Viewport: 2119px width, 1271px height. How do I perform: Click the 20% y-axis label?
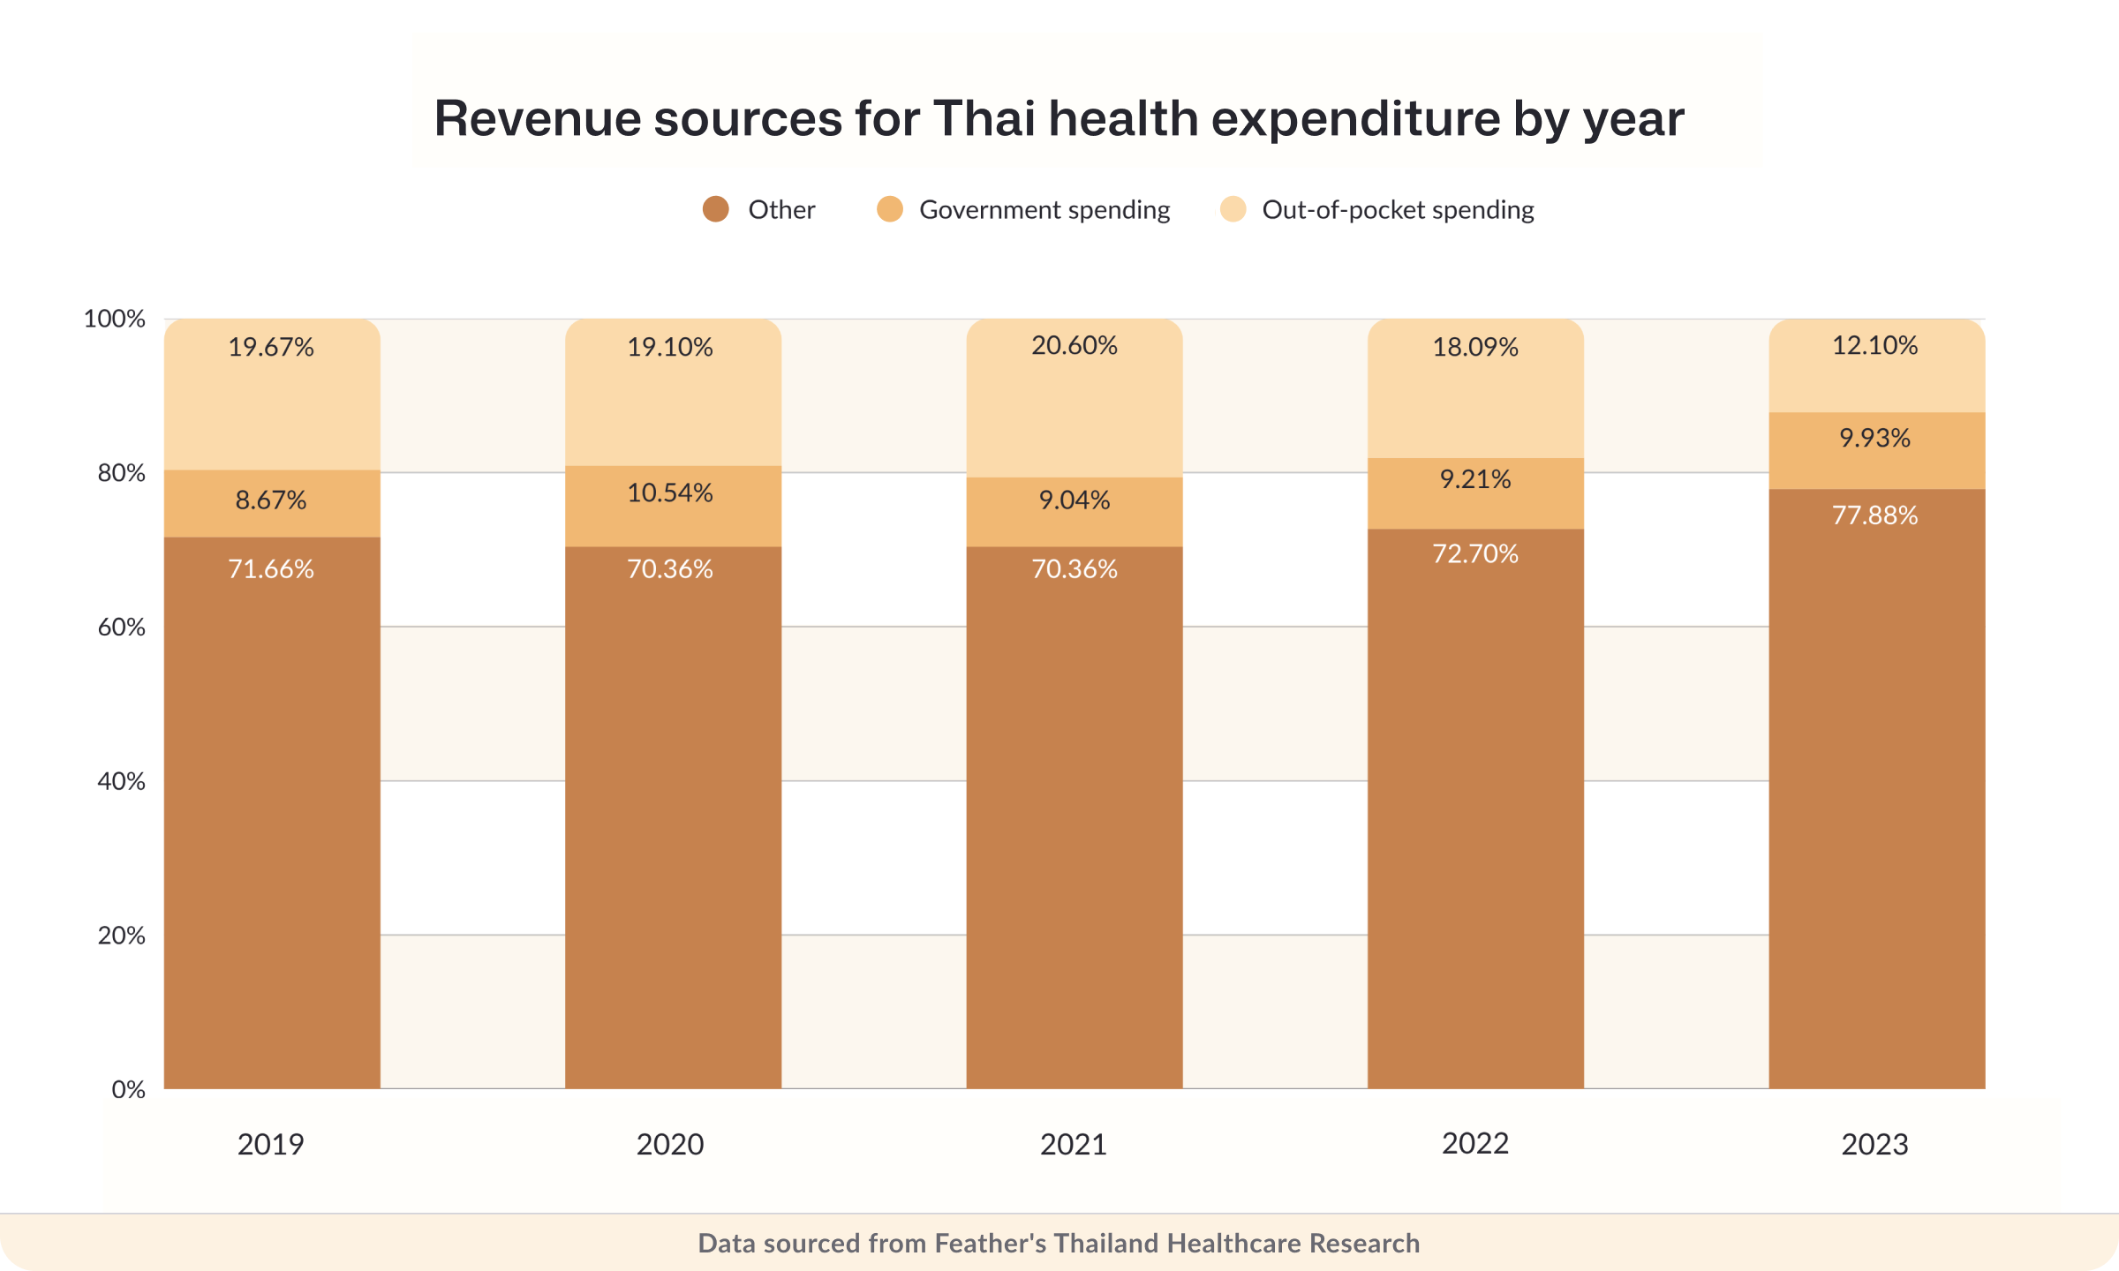(122, 935)
